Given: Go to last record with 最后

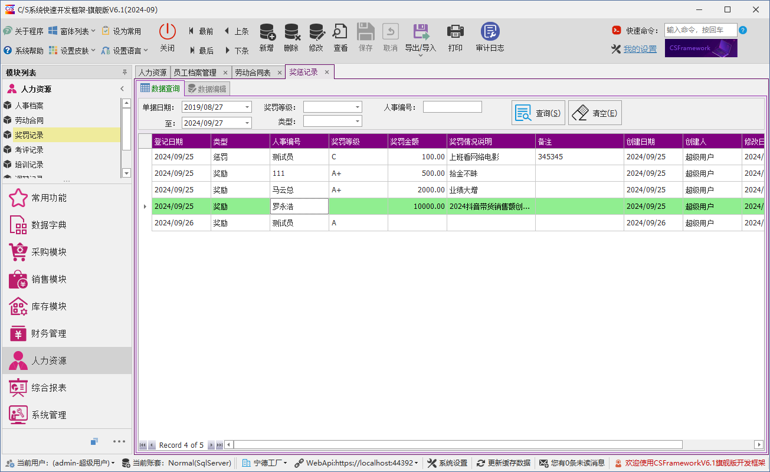Looking at the screenshot, I should click(x=201, y=51).
